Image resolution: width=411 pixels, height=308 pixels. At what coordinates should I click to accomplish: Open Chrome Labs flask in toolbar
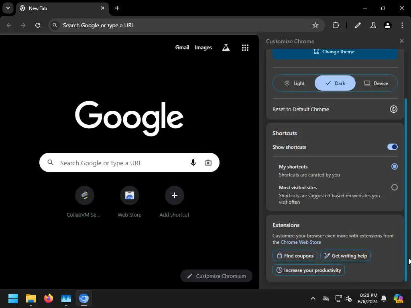tap(373, 25)
